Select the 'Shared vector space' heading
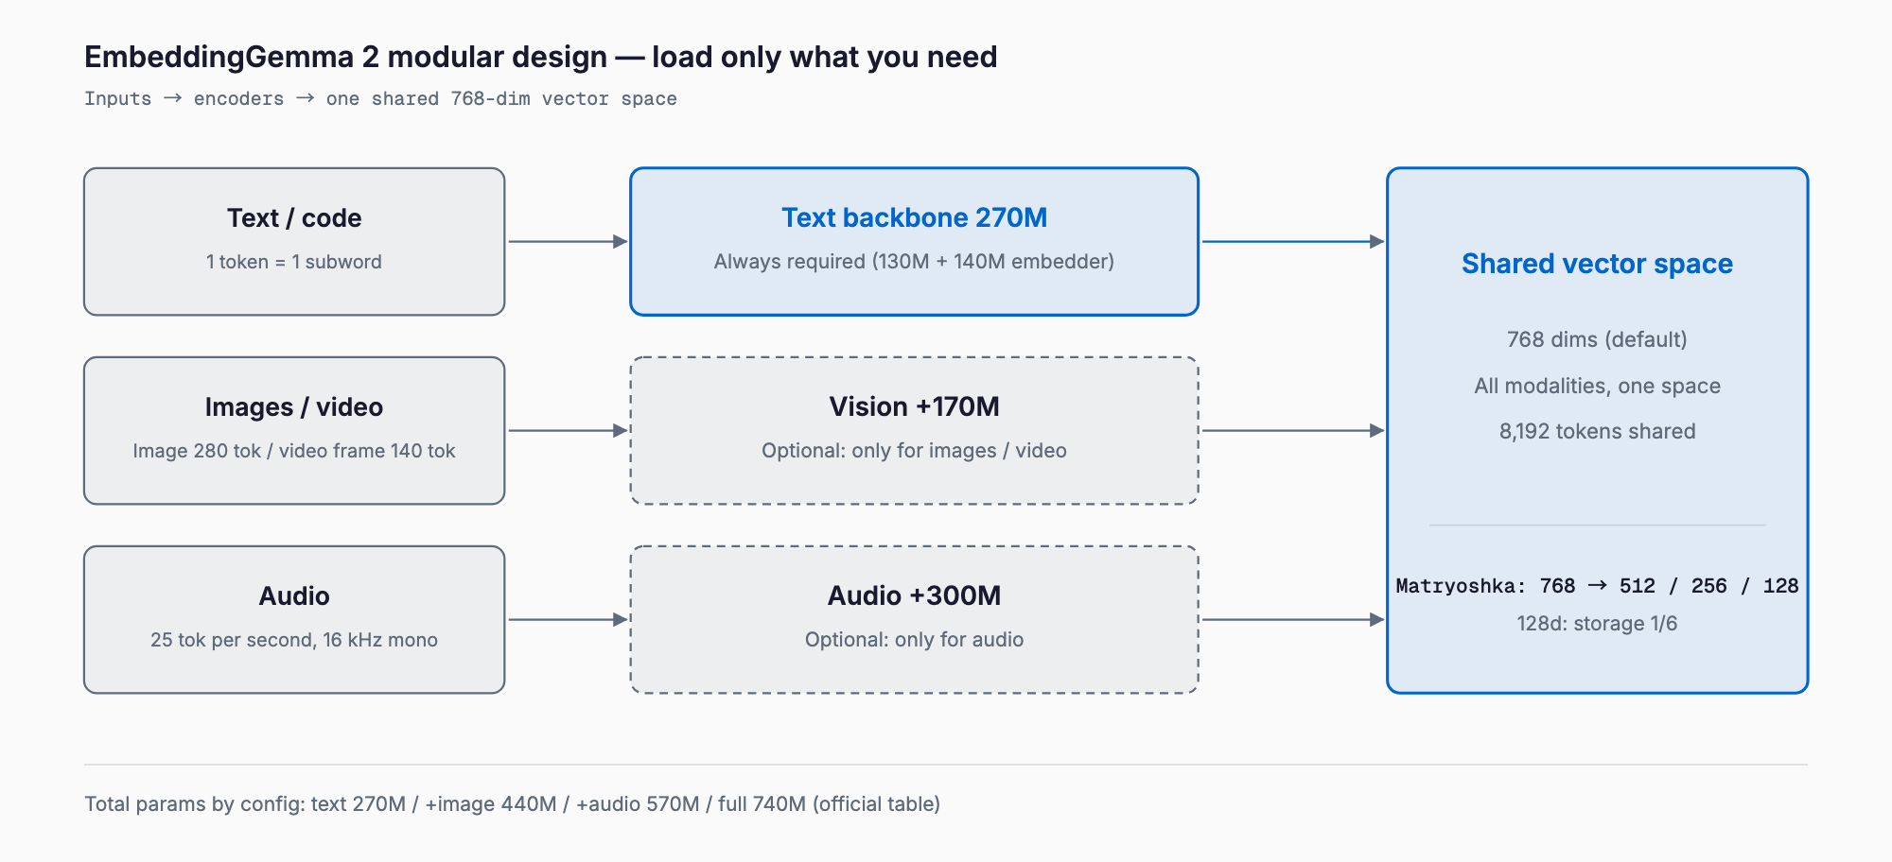Screen dimensions: 1892x862 click(1597, 264)
